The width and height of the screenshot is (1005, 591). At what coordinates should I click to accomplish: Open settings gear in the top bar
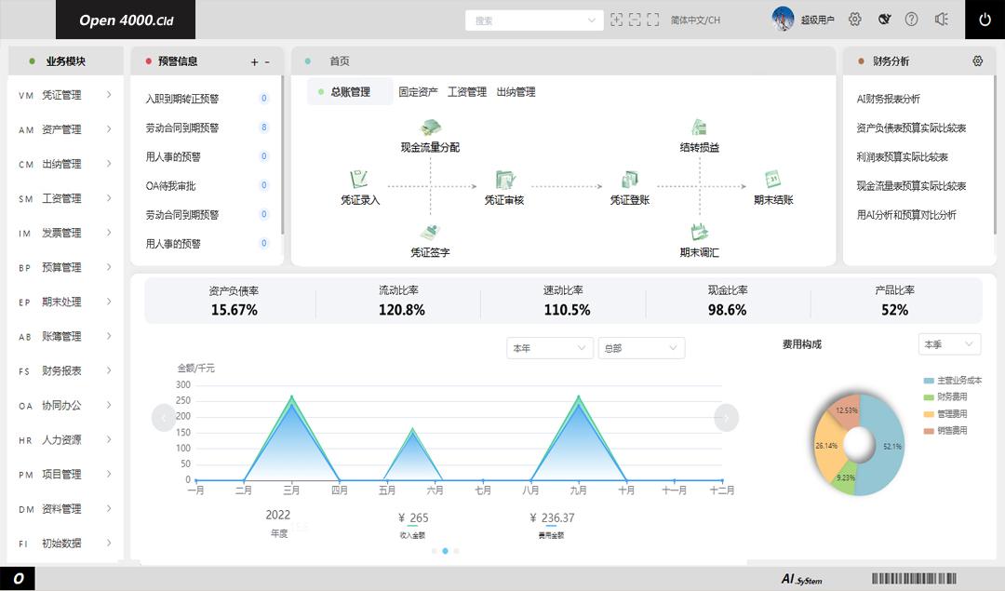(x=855, y=20)
